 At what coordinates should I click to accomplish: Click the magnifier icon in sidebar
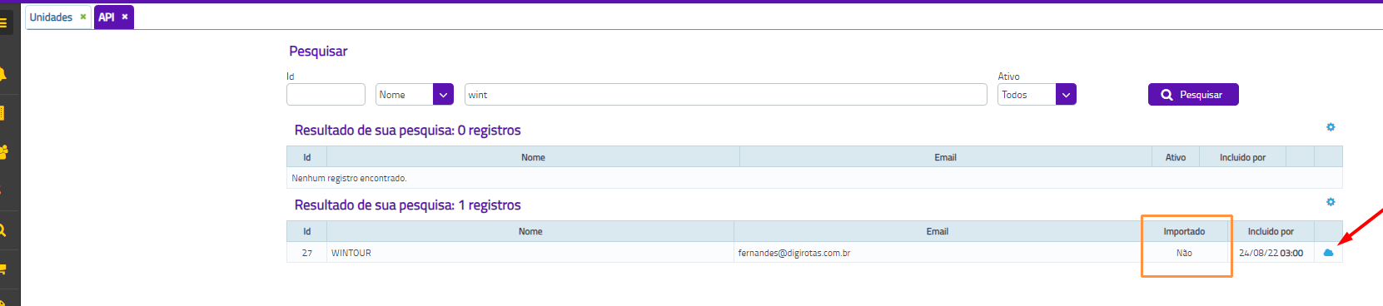3,230
